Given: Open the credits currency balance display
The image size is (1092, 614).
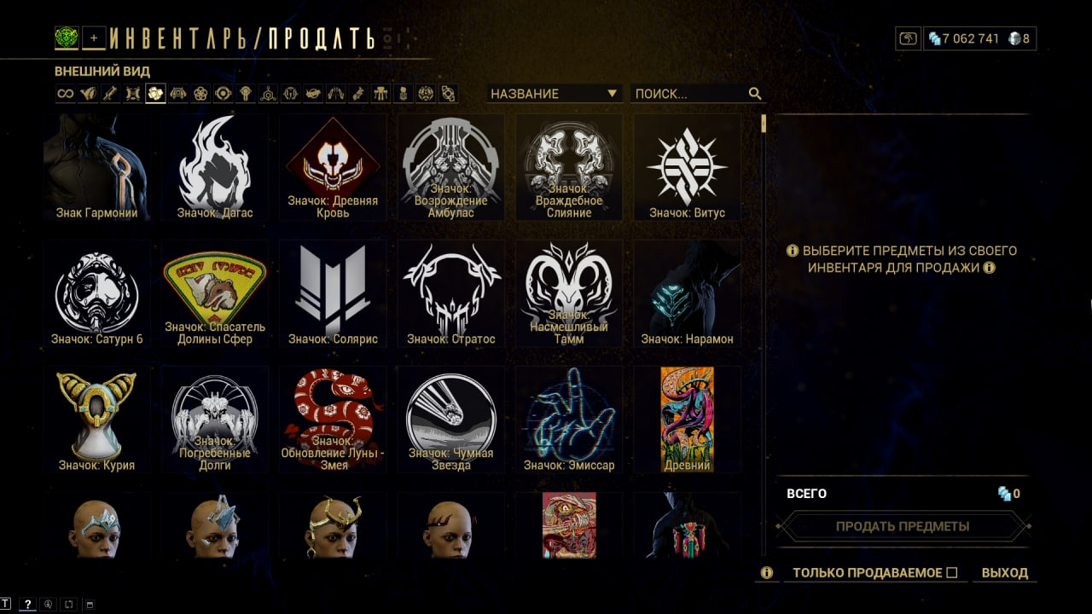Looking at the screenshot, I should click(963, 38).
